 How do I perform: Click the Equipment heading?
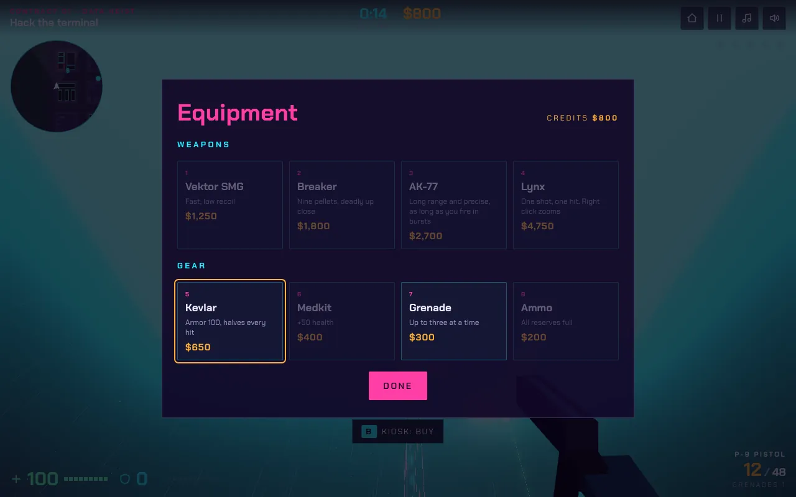point(238,112)
